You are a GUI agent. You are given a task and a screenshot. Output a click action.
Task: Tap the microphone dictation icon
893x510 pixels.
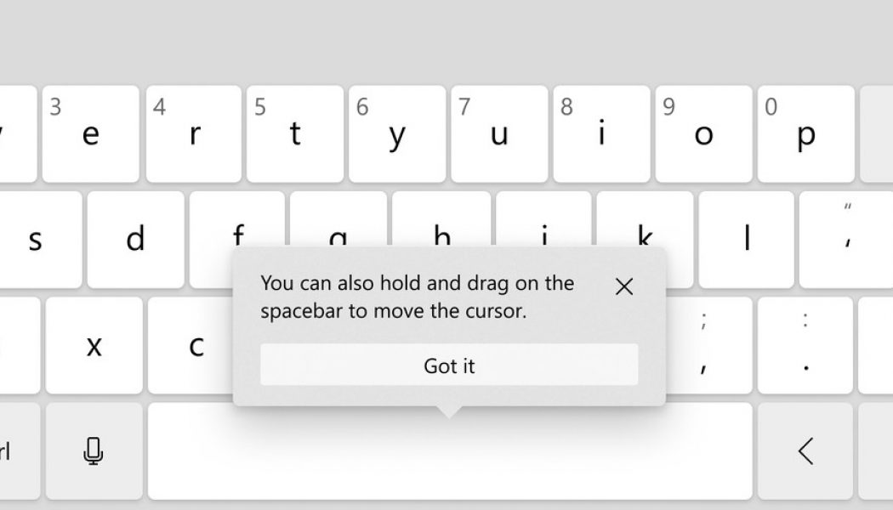tap(94, 451)
